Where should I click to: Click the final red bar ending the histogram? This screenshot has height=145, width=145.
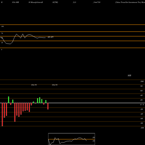coord(48,106)
